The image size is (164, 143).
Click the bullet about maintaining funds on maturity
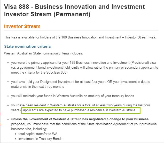(x=73, y=96)
